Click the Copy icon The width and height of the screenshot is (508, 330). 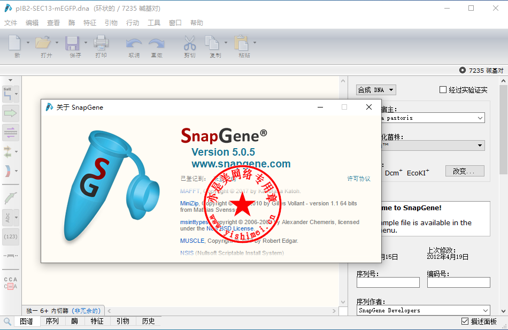click(212, 42)
